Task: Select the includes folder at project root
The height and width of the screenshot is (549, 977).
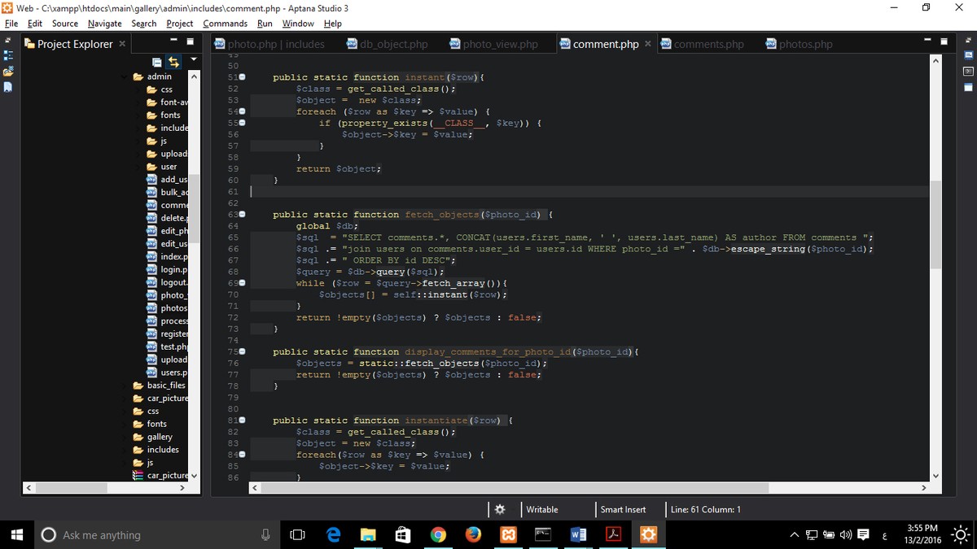Action: [x=162, y=450]
